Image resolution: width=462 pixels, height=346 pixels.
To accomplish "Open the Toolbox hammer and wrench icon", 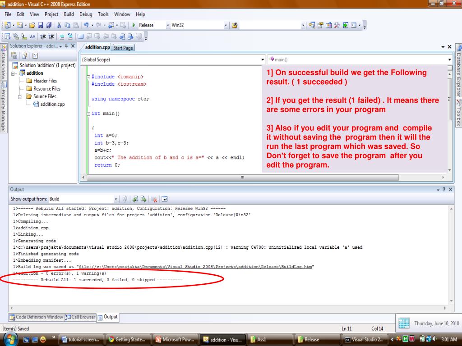I will (337, 25).
